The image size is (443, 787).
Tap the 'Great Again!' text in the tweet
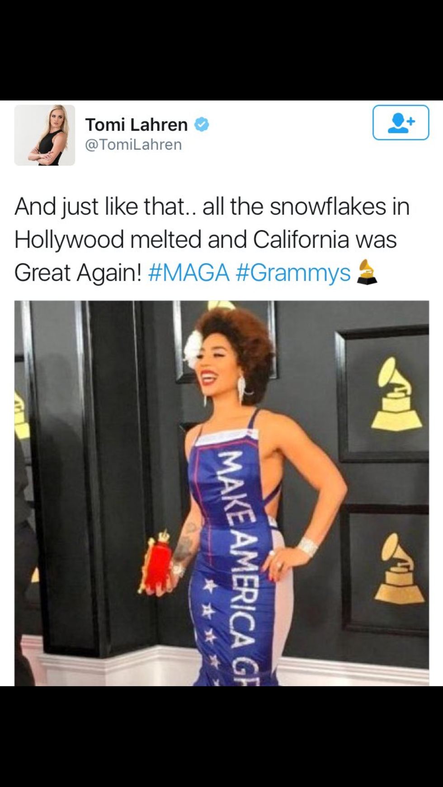coord(78,273)
